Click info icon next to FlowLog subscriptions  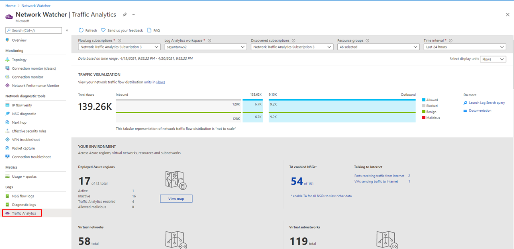click(120, 40)
